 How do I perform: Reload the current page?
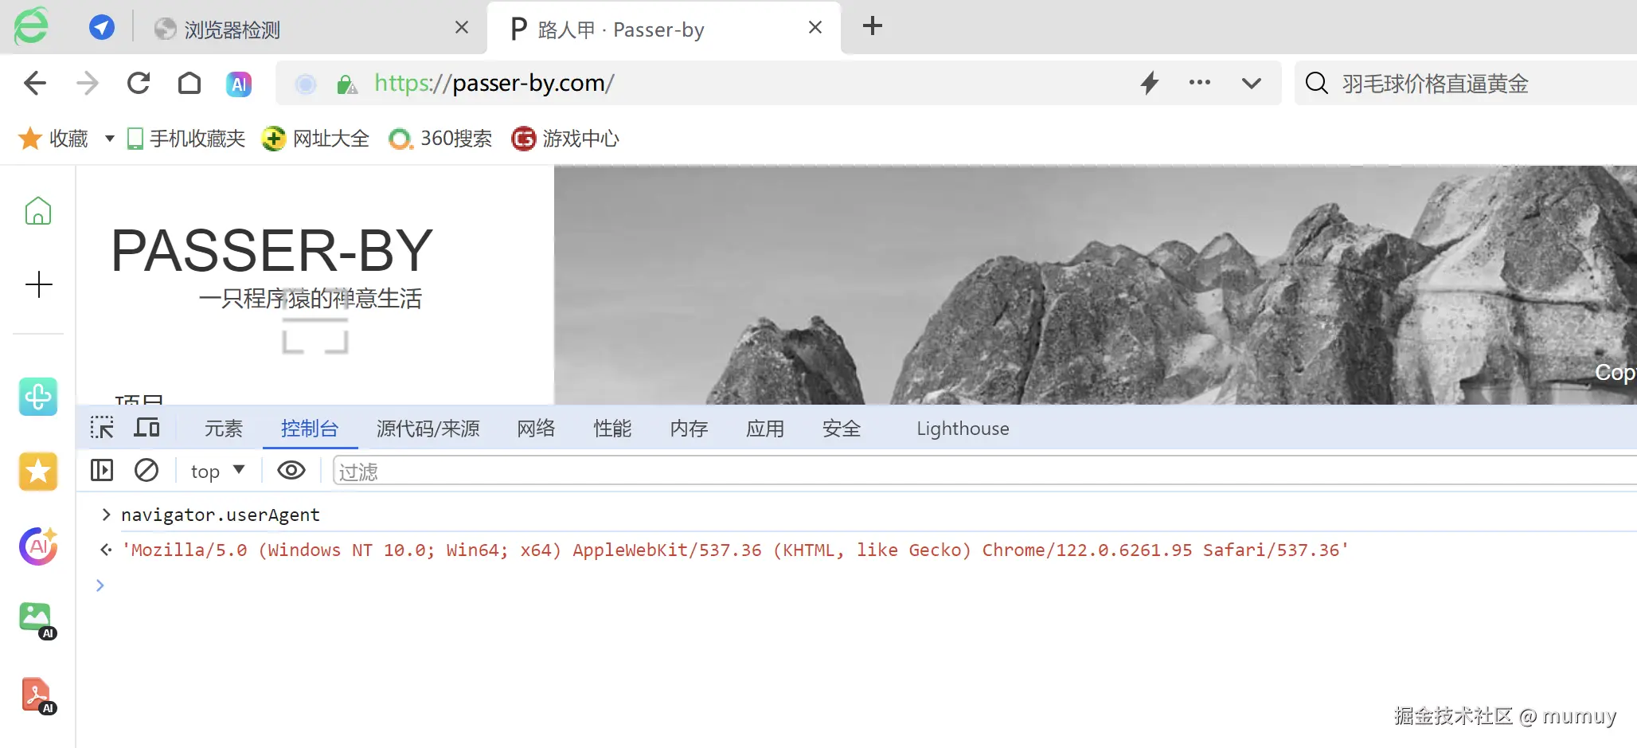(x=139, y=83)
